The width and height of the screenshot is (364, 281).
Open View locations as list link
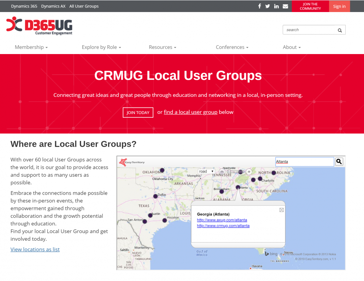(35, 250)
